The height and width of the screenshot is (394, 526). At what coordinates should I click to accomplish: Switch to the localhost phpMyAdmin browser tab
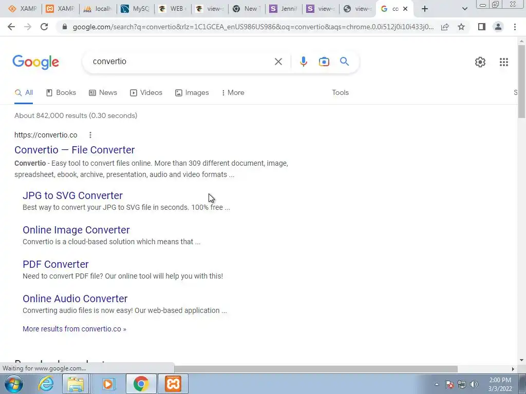(x=98, y=9)
